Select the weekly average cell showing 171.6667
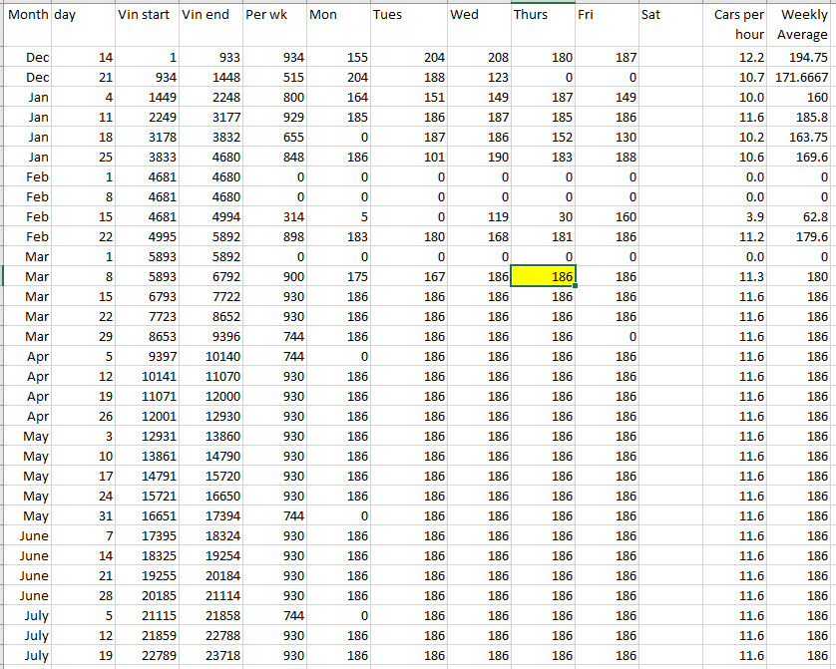This screenshot has width=836, height=669. click(x=802, y=77)
